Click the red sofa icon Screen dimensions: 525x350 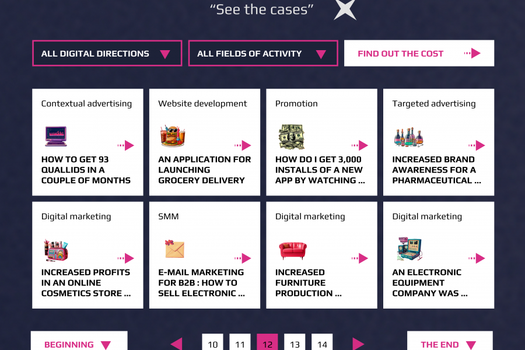(x=292, y=250)
